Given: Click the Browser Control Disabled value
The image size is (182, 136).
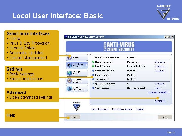Looking at the screenshot, I should [131, 75].
